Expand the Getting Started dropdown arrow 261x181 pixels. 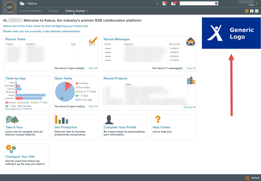[x=88, y=11]
